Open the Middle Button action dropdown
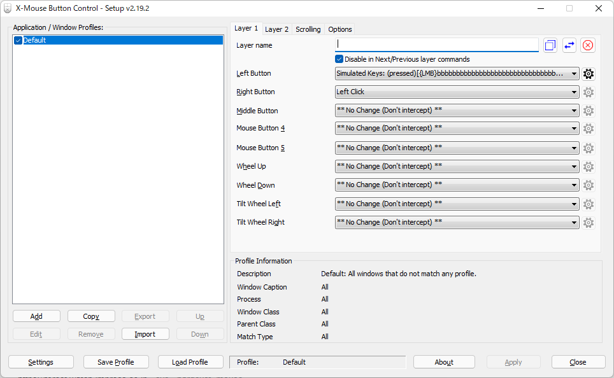 pyautogui.click(x=457, y=110)
